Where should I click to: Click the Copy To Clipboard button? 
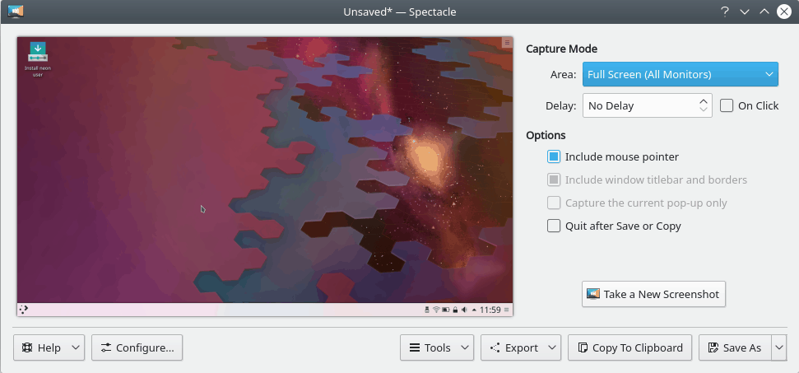pos(630,347)
